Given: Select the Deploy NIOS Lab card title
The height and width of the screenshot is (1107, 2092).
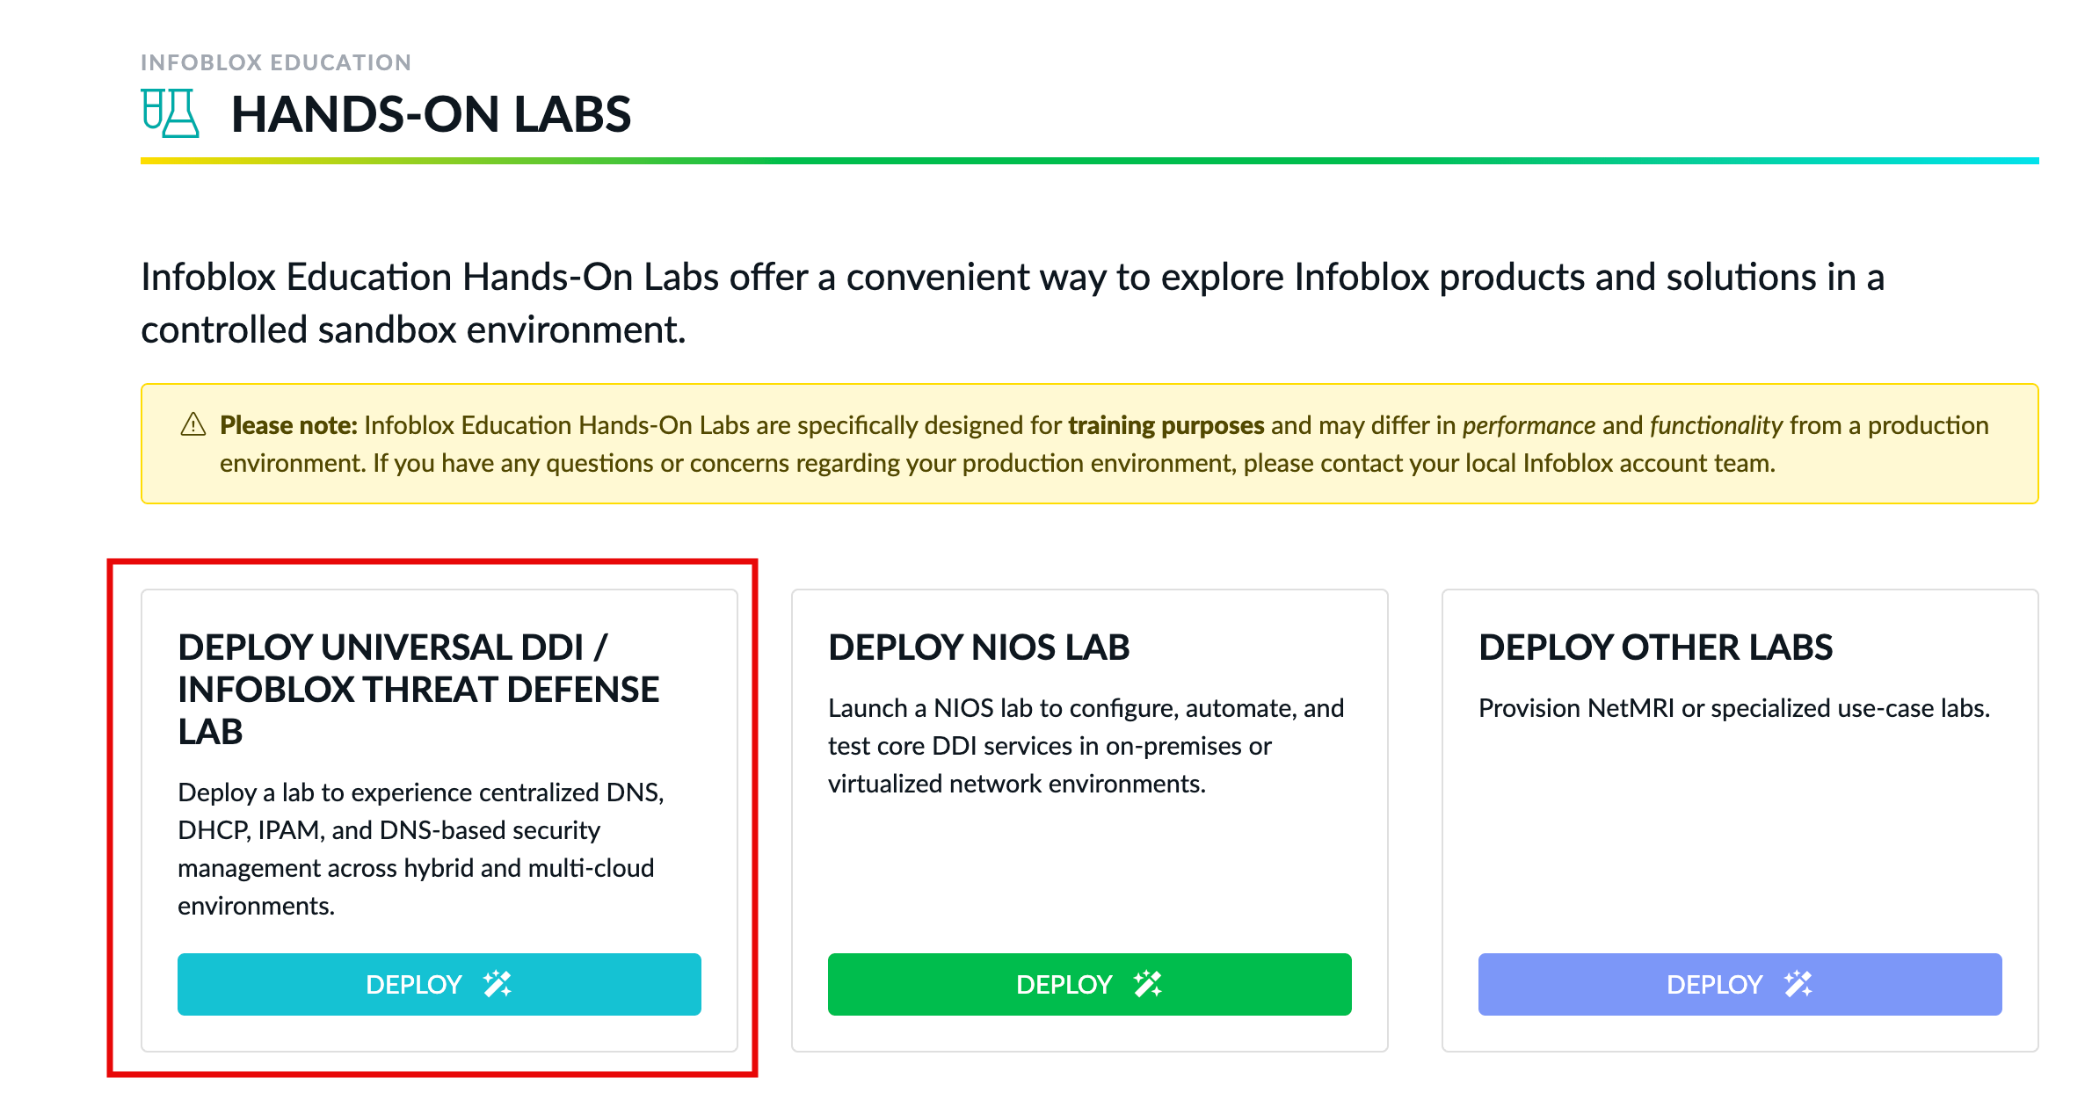Looking at the screenshot, I should click(x=978, y=648).
